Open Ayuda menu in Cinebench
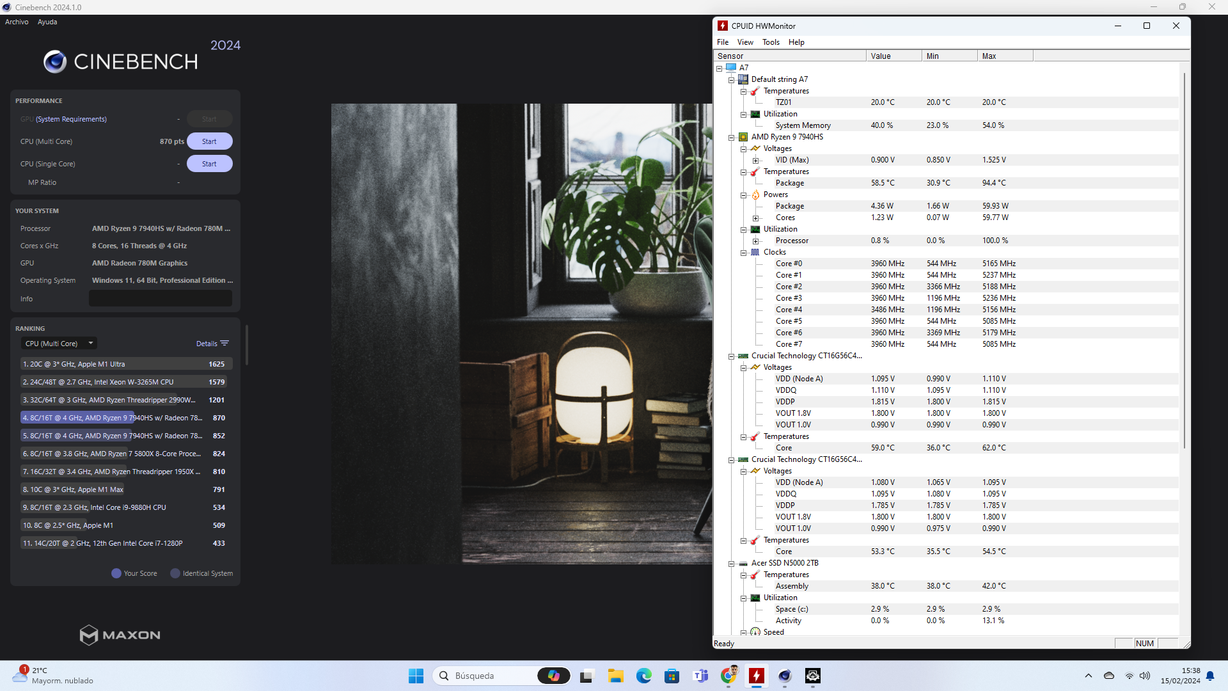Viewport: 1228px width, 691px height. [47, 22]
